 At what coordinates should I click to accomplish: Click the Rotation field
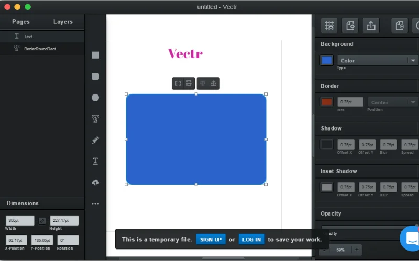point(68,240)
